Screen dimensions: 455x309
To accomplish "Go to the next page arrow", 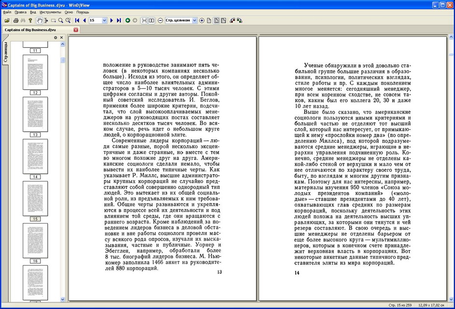I will point(112,21).
